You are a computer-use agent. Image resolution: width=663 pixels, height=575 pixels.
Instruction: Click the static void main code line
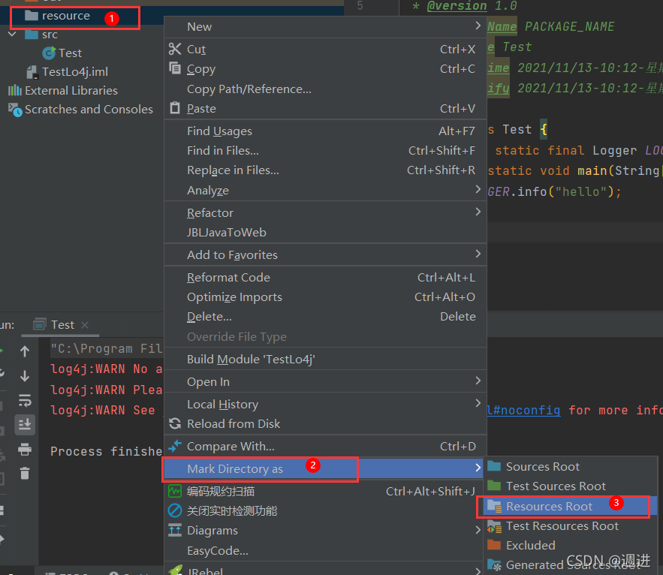click(575, 171)
